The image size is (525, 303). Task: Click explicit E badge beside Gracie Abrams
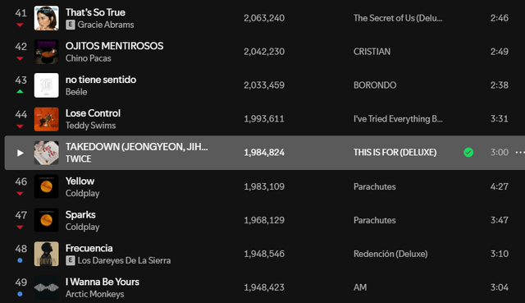pos(71,25)
